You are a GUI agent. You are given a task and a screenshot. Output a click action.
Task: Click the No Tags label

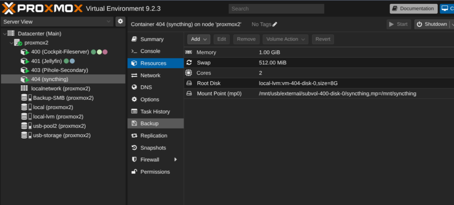(x=261, y=24)
